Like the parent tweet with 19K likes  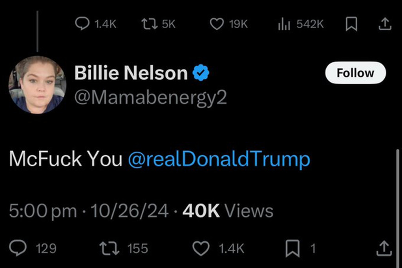click(x=216, y=24)
